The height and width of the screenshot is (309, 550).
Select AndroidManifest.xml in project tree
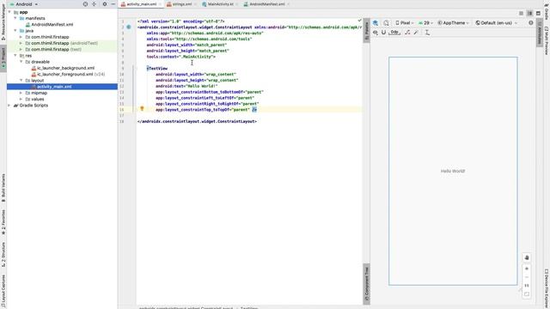tap(52, 25)
